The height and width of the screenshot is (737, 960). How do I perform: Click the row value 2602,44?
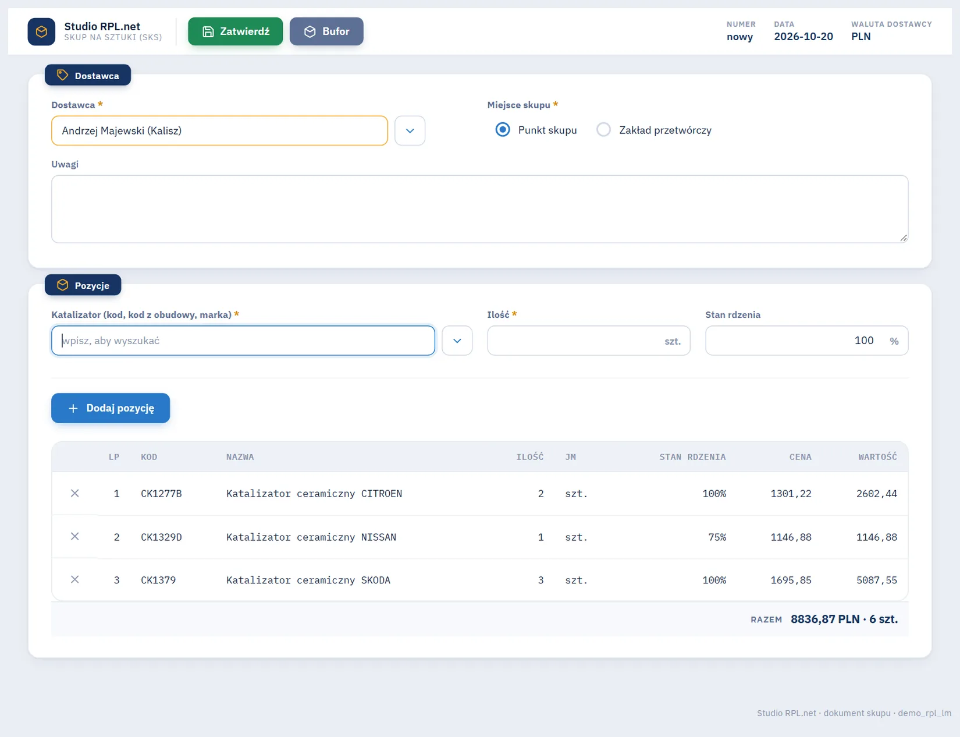click(877, 494)
